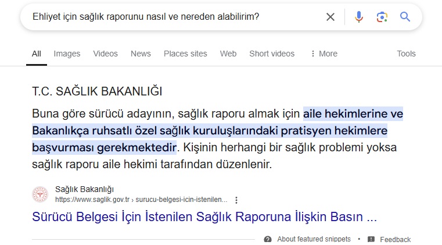
Task: Clear the search box with the X icon
Action: [x=330, y=17]
